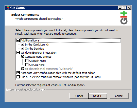Maximize the Git Setup window

[124, 8]
